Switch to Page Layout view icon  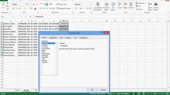pos(139,93)
